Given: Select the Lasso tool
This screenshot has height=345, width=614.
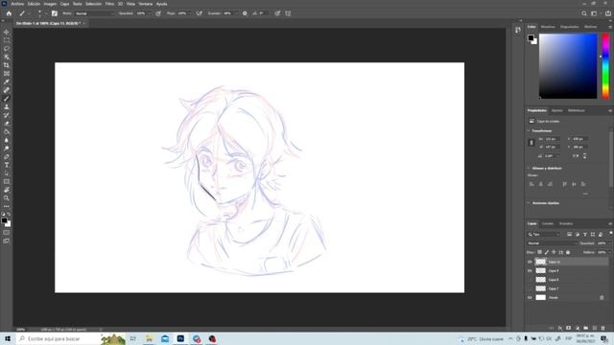Looking at the screenshot, I should tap(7, 49).
